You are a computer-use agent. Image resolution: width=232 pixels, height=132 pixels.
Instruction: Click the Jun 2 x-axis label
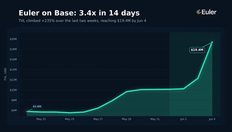pyautogui.click(x=184, y=119)
